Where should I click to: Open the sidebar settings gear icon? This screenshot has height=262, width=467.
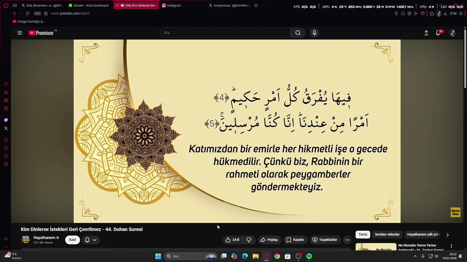(x=6, y=164)
